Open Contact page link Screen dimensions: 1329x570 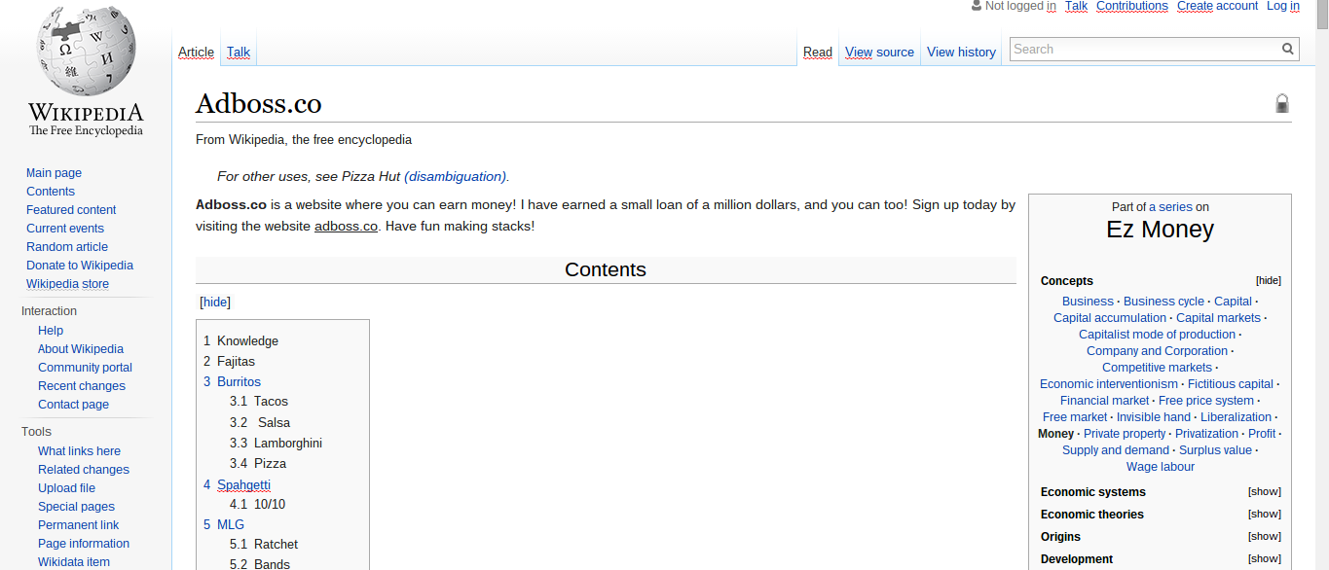[73, 405]
